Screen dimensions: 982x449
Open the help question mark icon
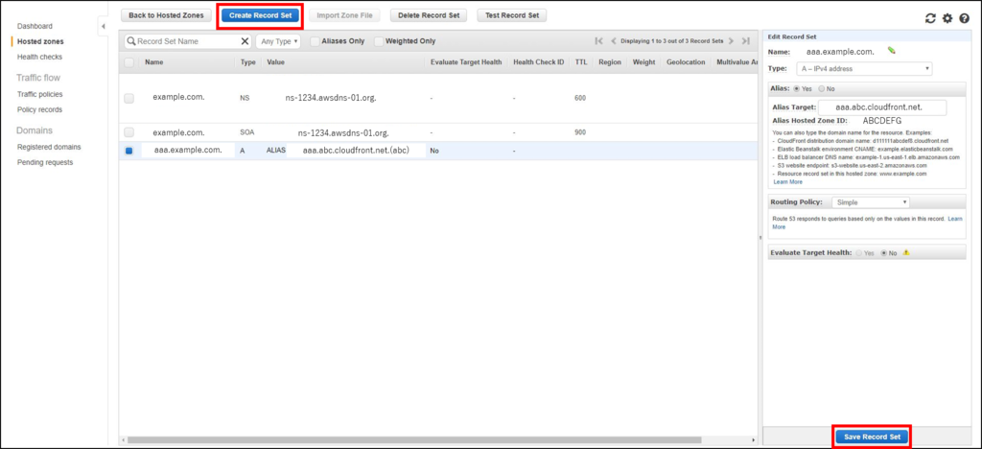(x=965, y=19)
